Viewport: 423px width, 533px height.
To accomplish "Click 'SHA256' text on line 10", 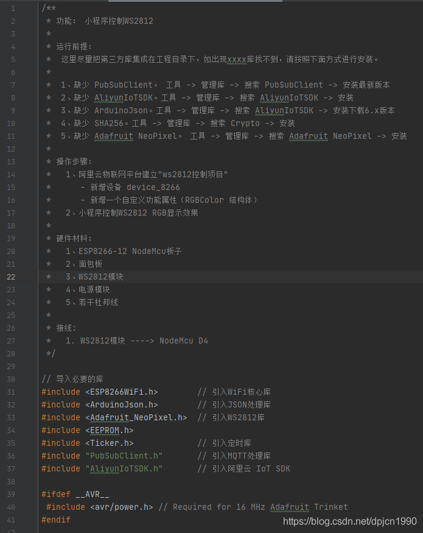I will tap(109, 124).
